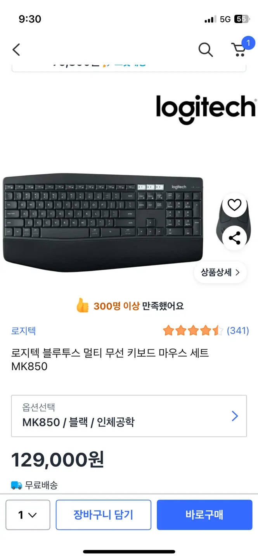
Task: Tap the Logitech keyboard product image
Action: [x=103, y=222]
